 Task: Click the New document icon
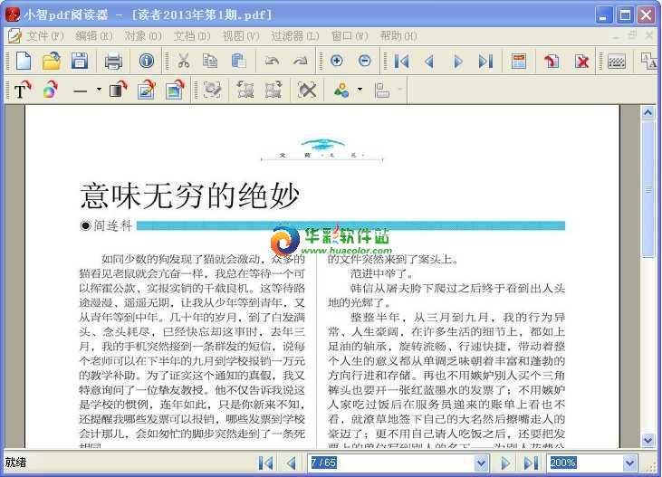coord(24,62)
